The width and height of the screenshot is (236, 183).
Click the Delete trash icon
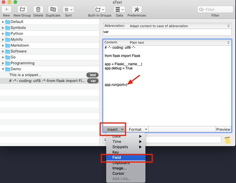[x=38, y=9]
